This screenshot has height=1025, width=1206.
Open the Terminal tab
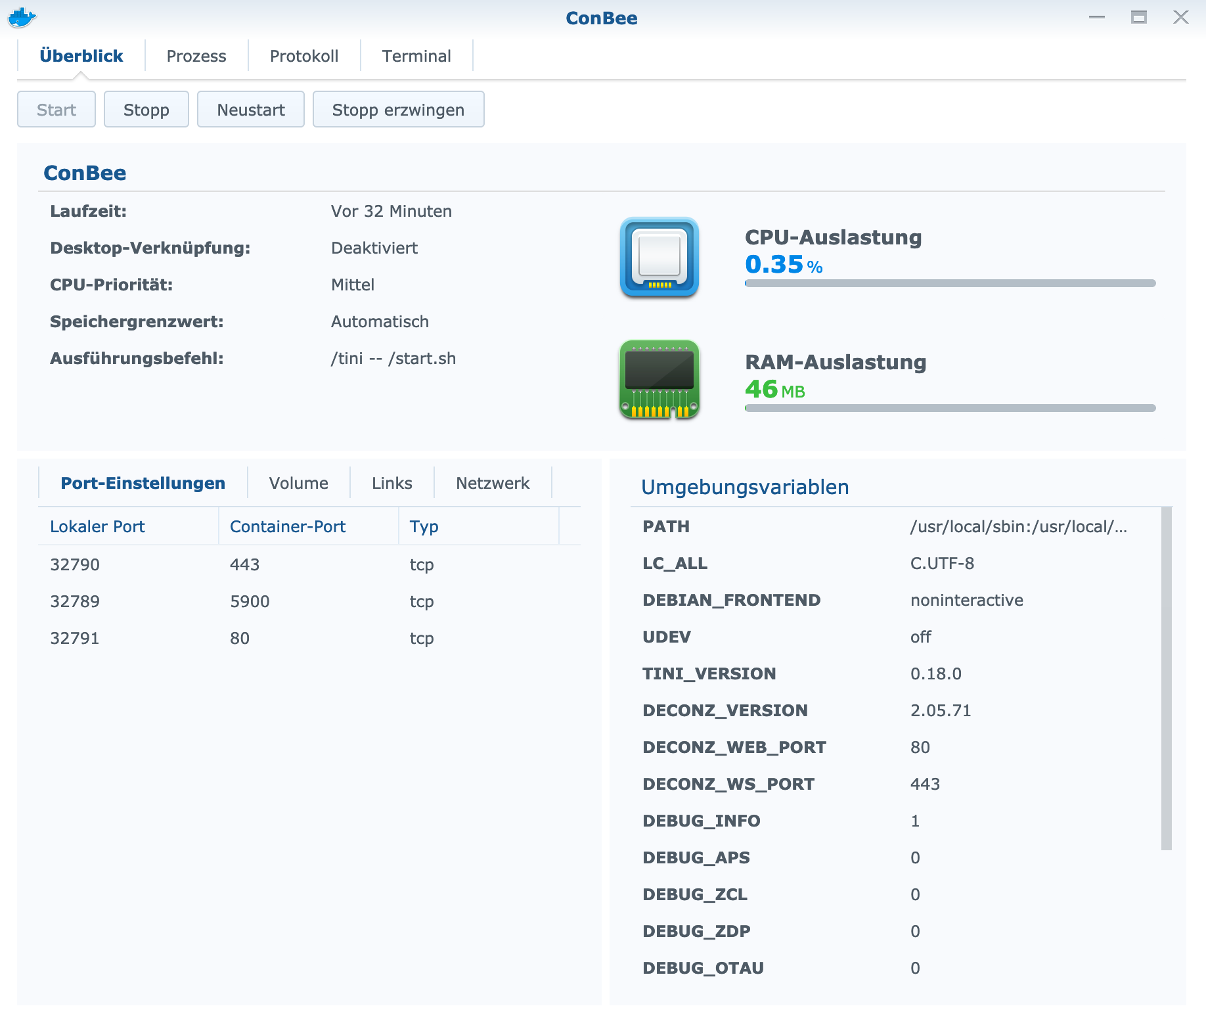[416, 56]
